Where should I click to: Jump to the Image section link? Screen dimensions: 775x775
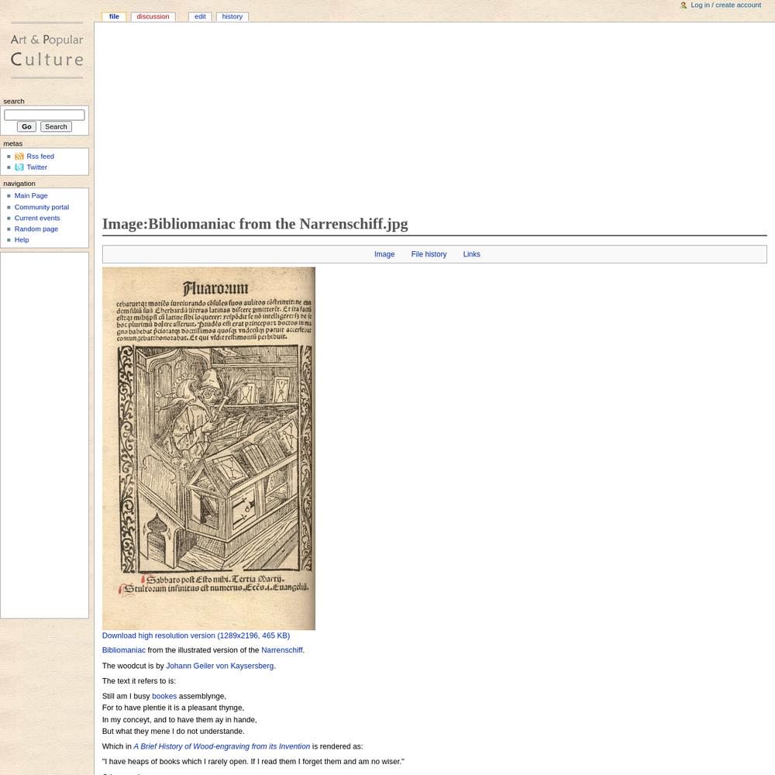coord(384,254)
